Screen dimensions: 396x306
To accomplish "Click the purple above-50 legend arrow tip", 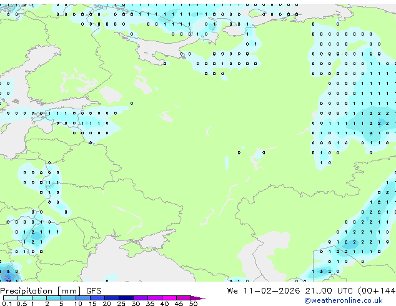I will (198, 298).
